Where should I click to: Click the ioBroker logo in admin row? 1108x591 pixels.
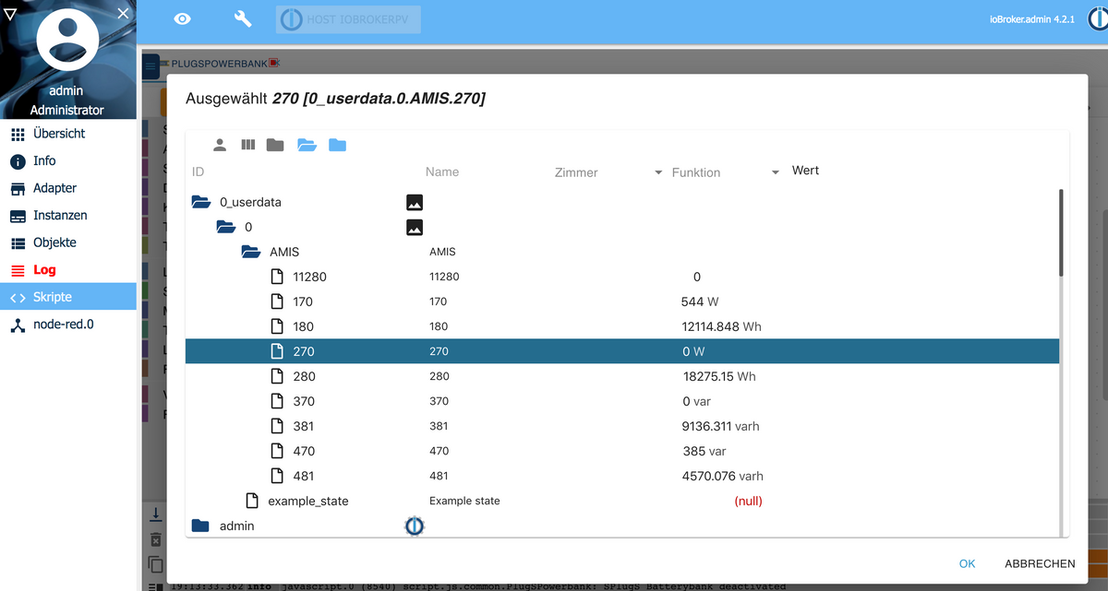pos(415,526)
